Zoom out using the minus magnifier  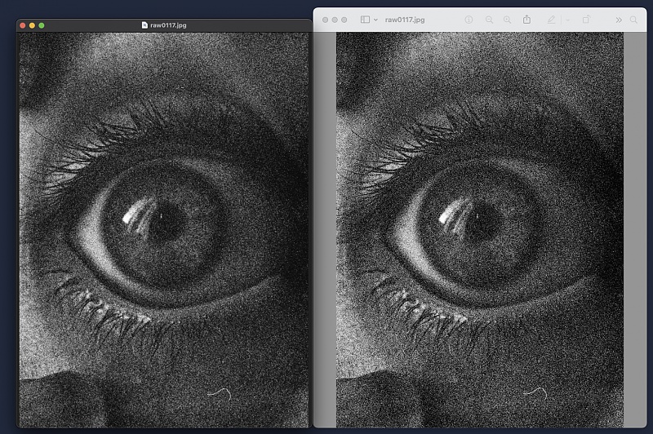click(x=489, y=20)
